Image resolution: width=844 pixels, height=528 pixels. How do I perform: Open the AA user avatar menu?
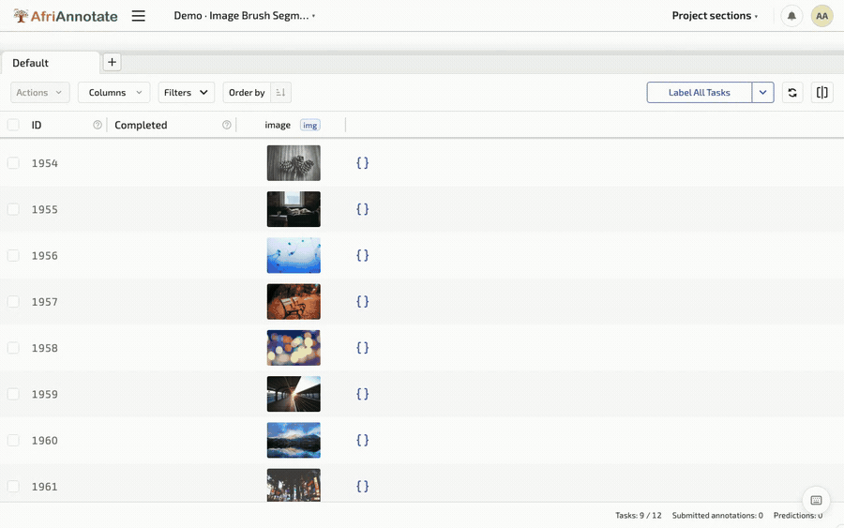[x=821, y=16]
